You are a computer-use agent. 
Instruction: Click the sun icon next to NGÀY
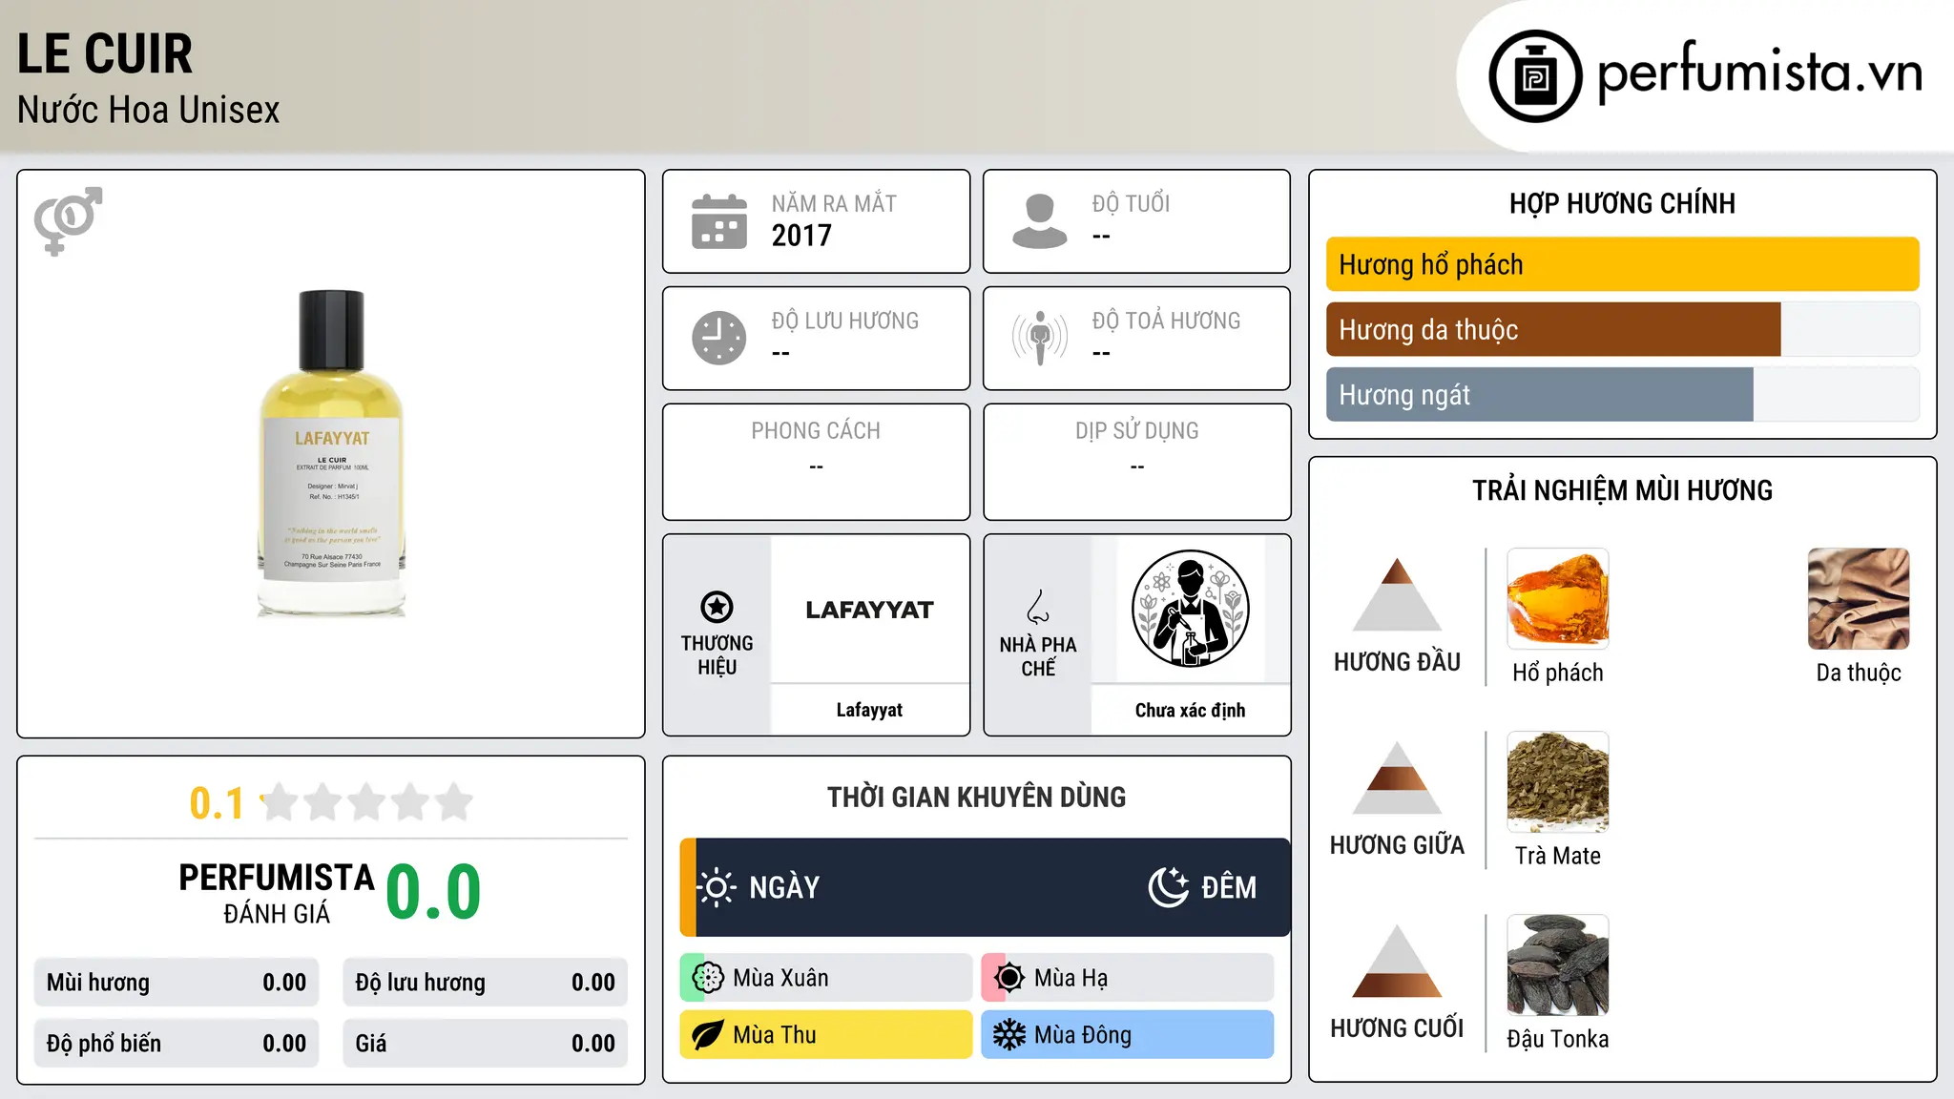click(x=717, y=887)
